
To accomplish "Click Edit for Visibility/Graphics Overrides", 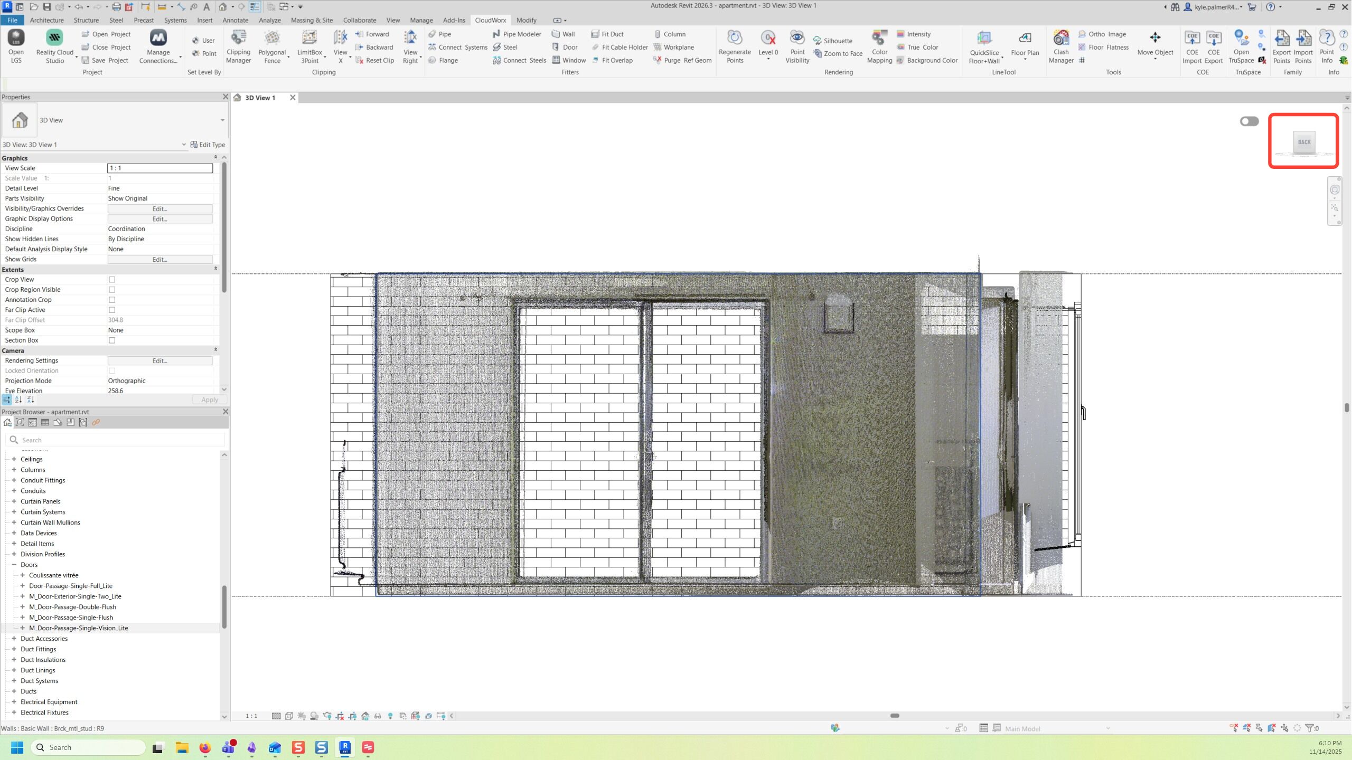I will (x=159, y=208).
